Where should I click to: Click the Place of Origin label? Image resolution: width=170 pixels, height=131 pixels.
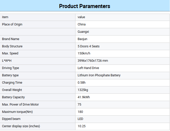click(x=12, y=24)
